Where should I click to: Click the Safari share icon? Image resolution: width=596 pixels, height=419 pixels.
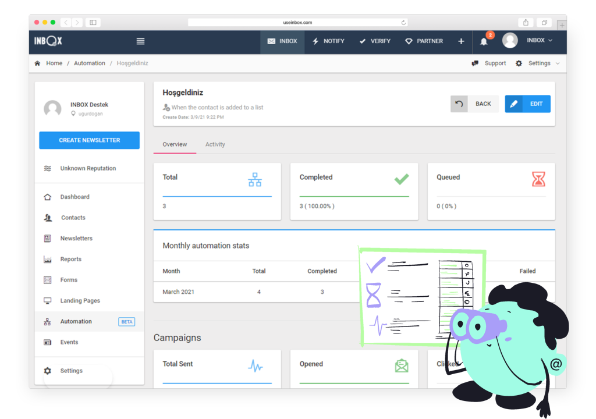[x=526, y=23]
